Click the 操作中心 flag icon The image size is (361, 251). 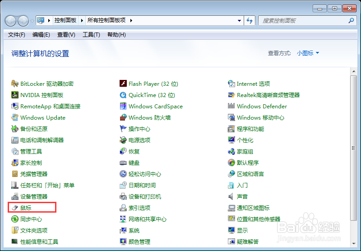coord(123,129)
